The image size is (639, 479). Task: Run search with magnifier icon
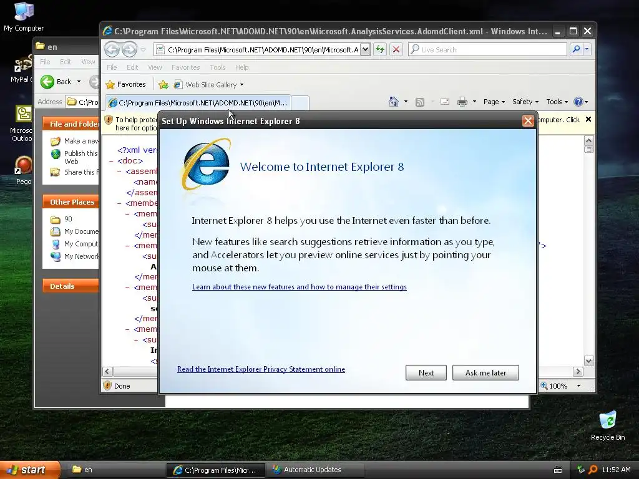[x=576, y=49]
